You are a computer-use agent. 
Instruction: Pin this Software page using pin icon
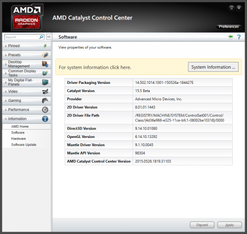click(230, 37)
